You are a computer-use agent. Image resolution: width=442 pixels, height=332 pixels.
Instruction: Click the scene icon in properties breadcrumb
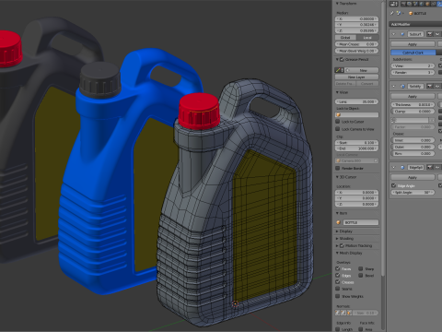(399, 13)
